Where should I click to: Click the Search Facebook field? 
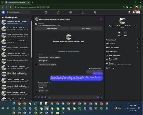point(18,12)
